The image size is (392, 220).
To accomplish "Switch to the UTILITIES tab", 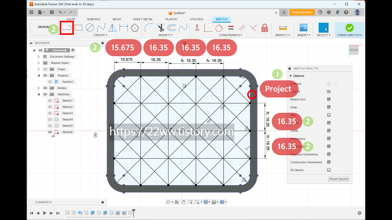I will (196, 19).
